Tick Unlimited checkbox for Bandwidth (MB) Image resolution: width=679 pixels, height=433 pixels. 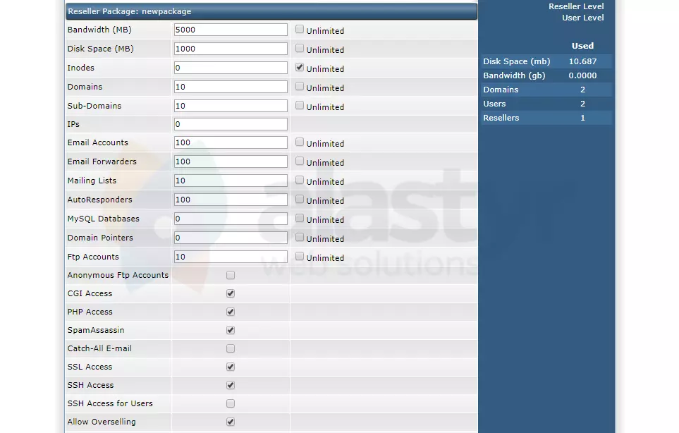tap(299, 29)
